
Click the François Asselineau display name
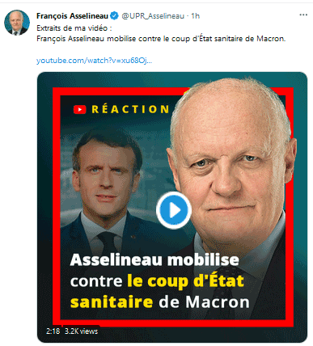point(72,16)
